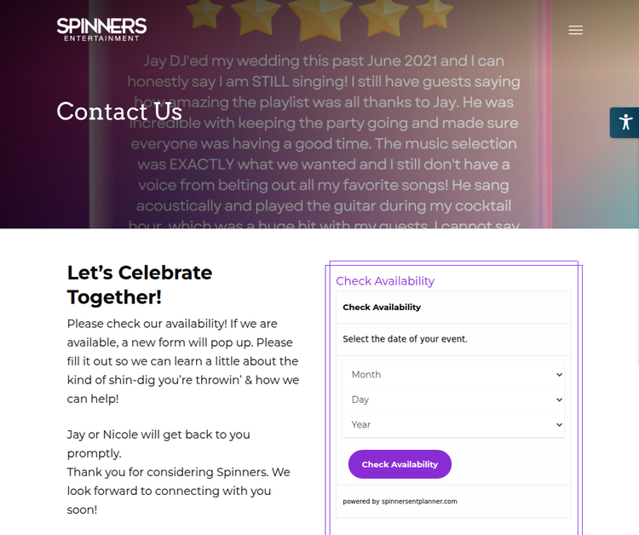
Task: Open the Year dropdown
Action: [453, 424]
